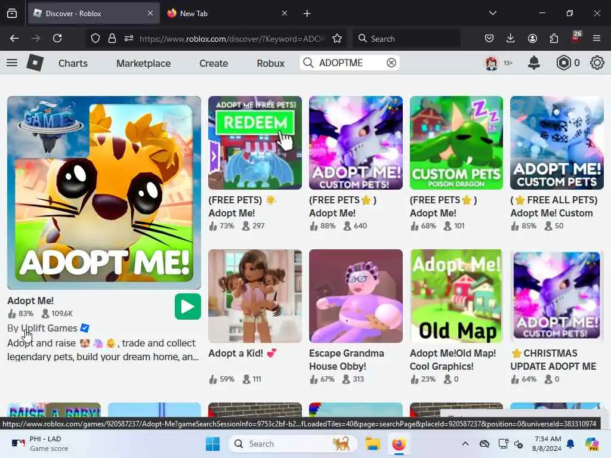
Task: Open site permissions icon in address bar
Action: [129, 39]
